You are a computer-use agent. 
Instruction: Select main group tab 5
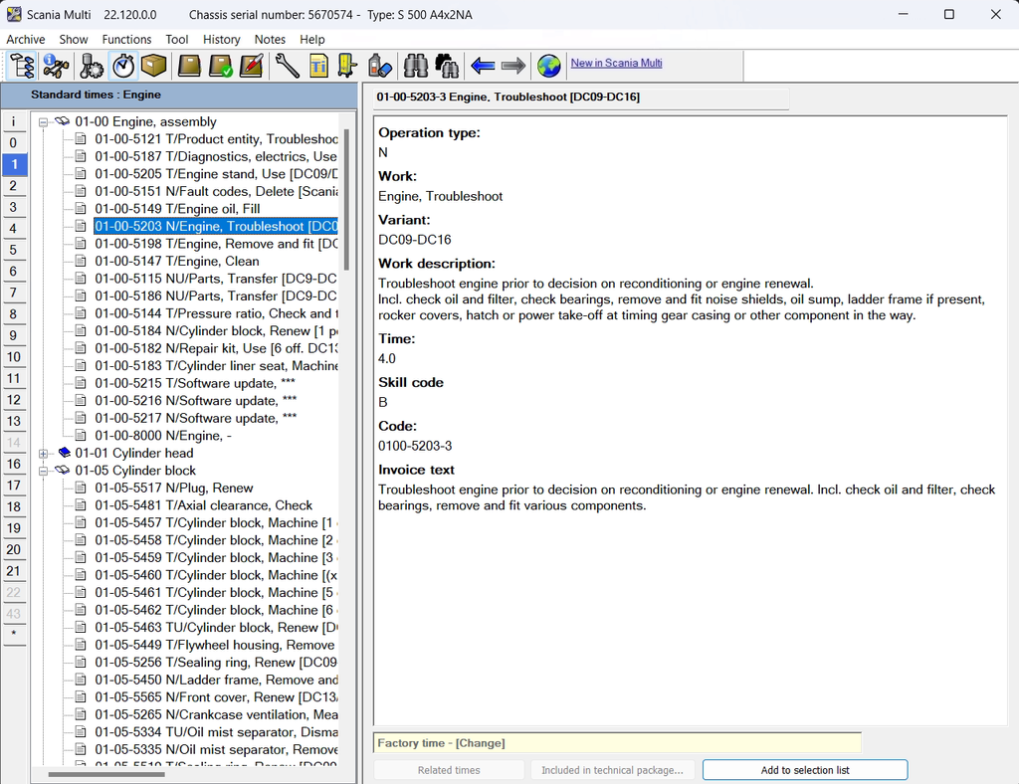[14, 250]
